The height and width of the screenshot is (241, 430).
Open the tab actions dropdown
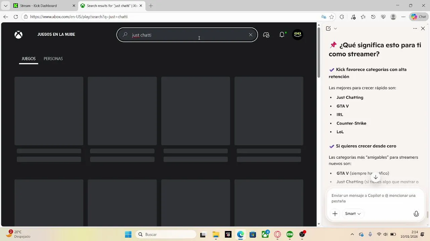coord(5,6)
